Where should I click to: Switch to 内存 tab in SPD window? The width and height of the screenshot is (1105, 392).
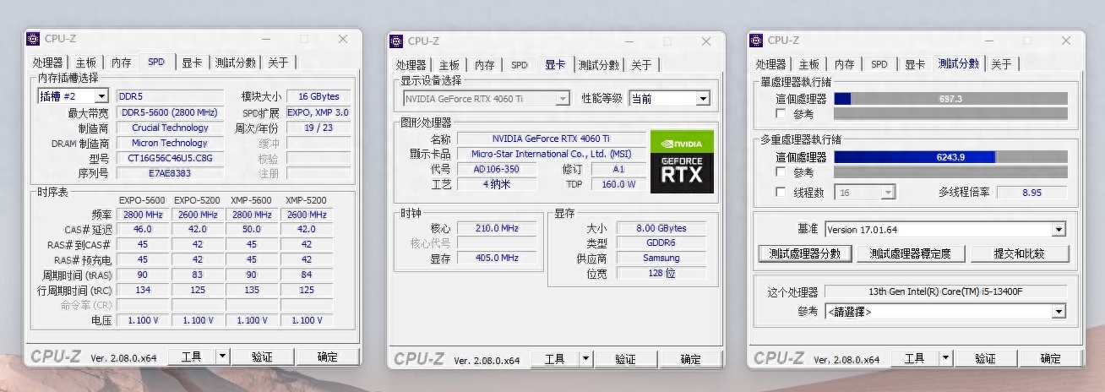pyautogui.click(x=122, y=63)
